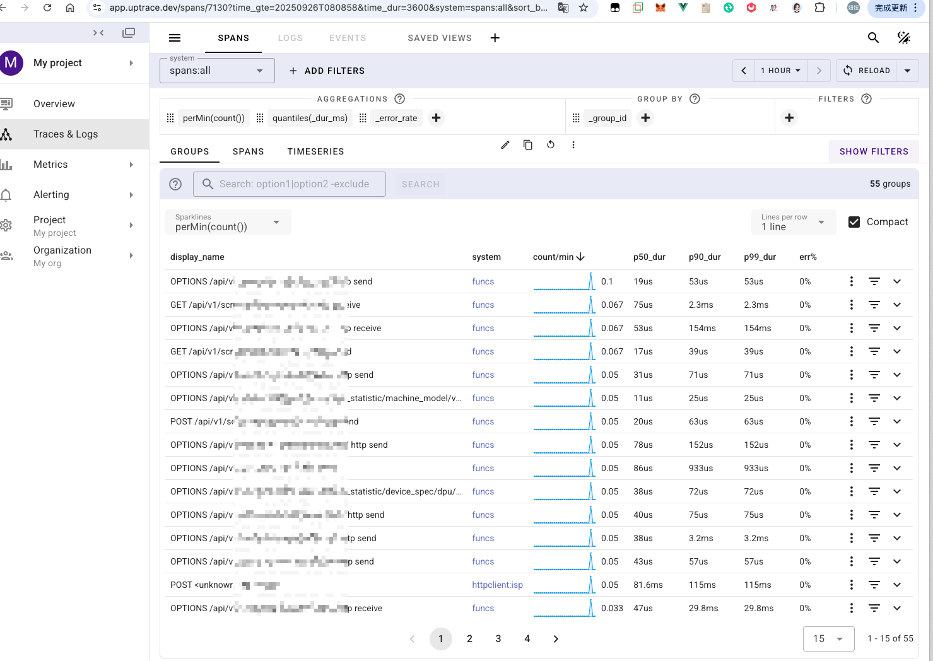Click the perMin(count()) aggregation chip

pos(214,118)
